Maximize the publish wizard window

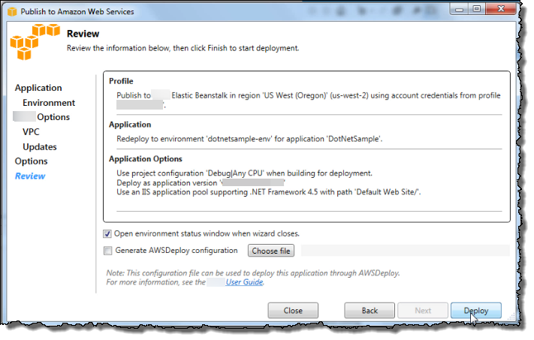pyautogui.click(x=478, y=9)
